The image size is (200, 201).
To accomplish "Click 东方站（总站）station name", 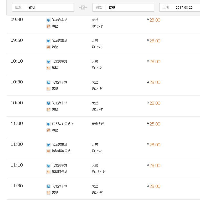I will 62,124.
